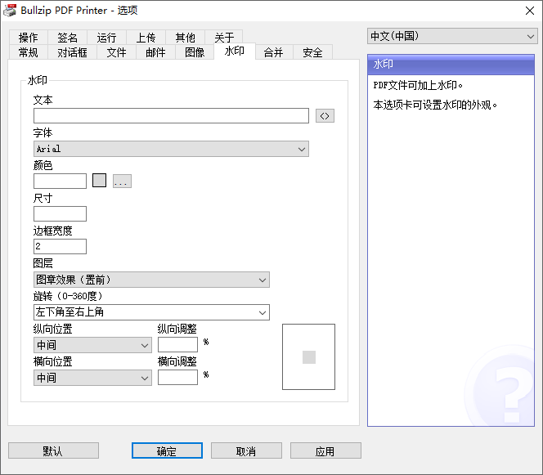Viewport: 543px width, 475px height.
Task: Go to the 常规 tab
Action: pos(28,52)
